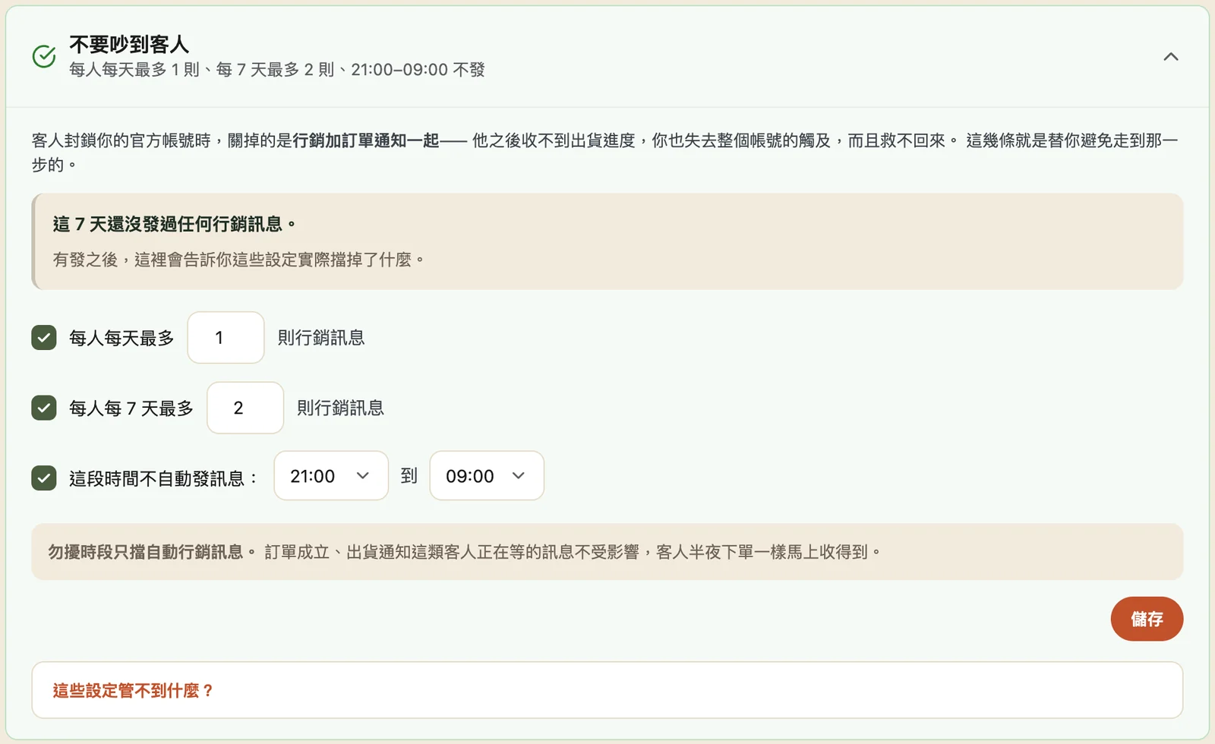This screenshot has width=1215, height=744.
Task: Open the 21:00 start time dropdown
Action: point(331,476)
